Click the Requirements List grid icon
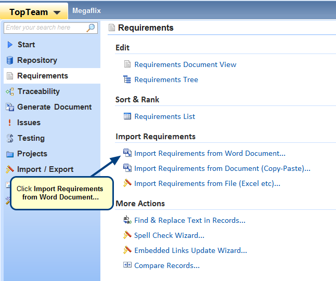The width and height of the screenshot is (336, 281). click(x=127, y=116)
